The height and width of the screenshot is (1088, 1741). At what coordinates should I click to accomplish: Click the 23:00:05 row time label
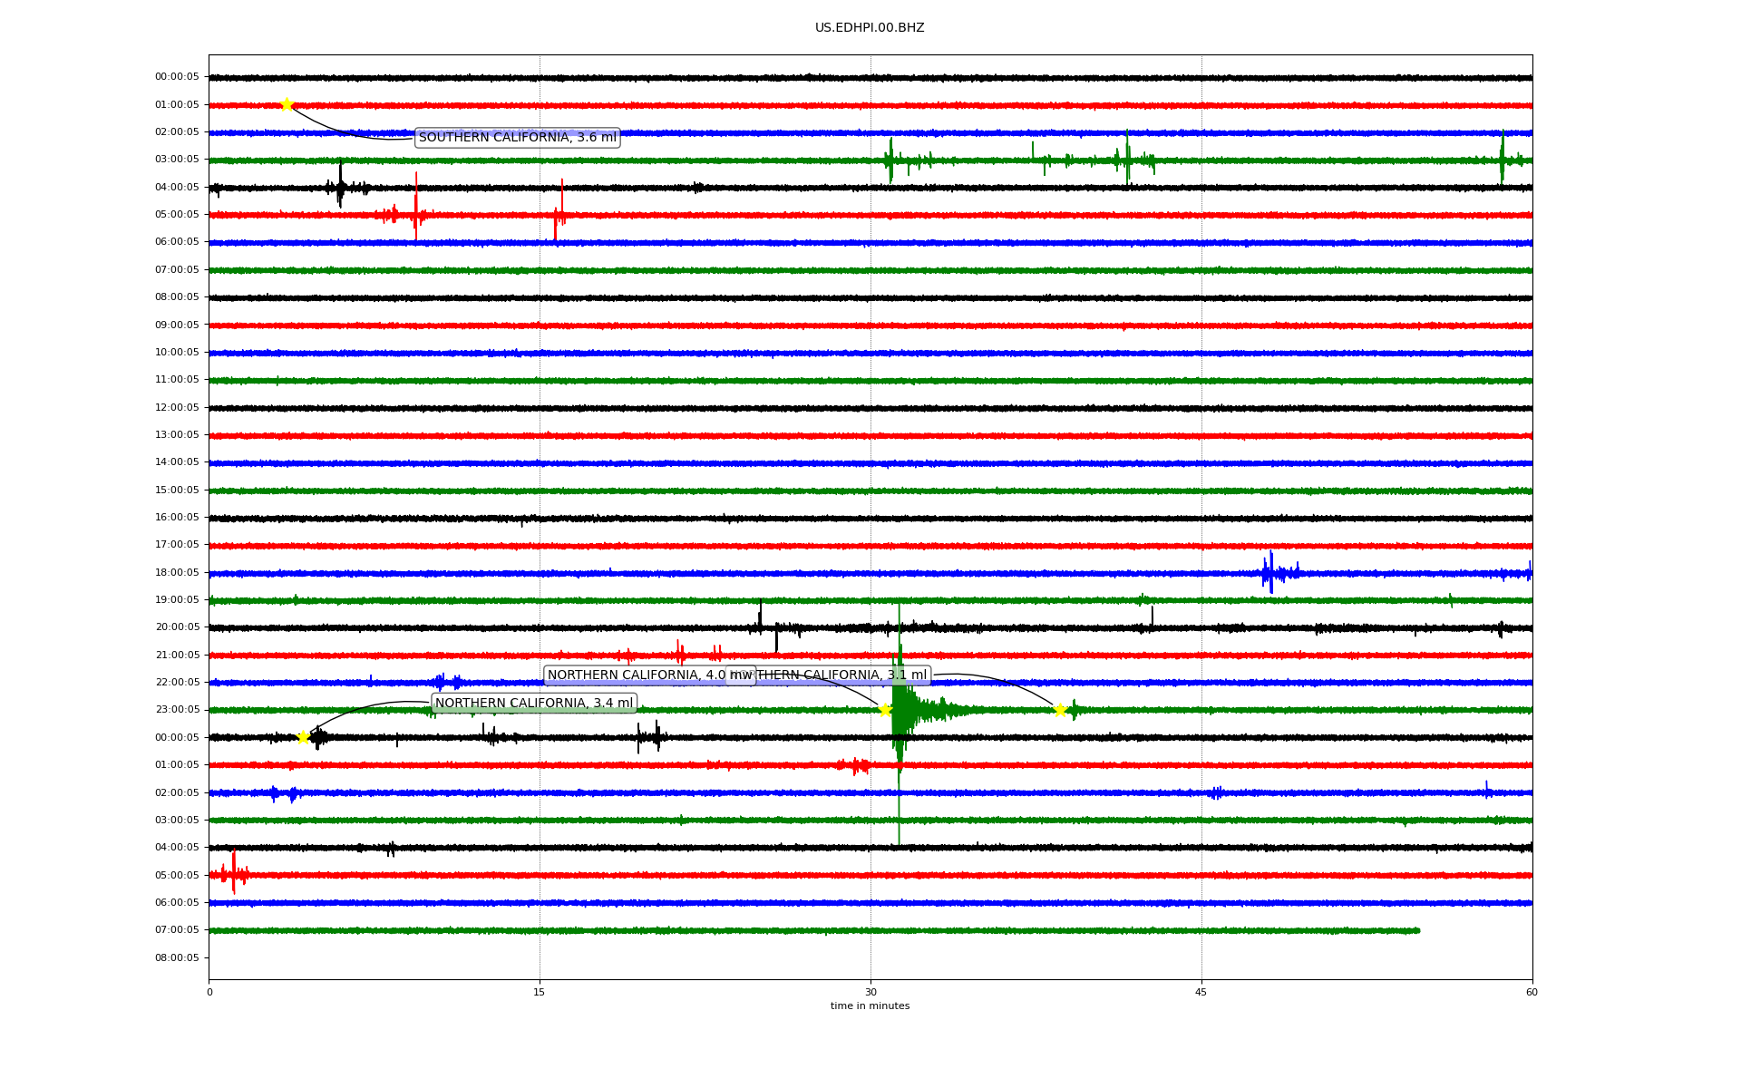pos(177,710)
